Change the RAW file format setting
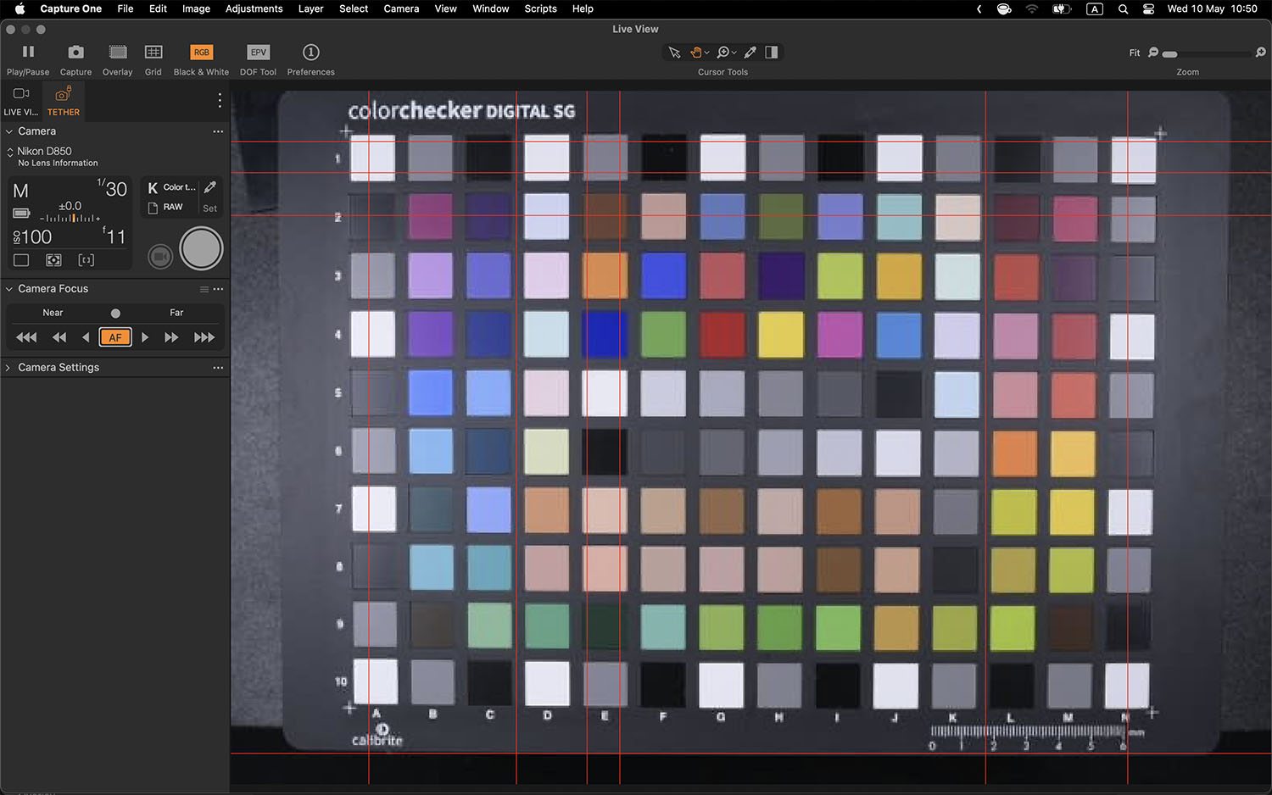1272x795 pixels. (x=166, y=208)
